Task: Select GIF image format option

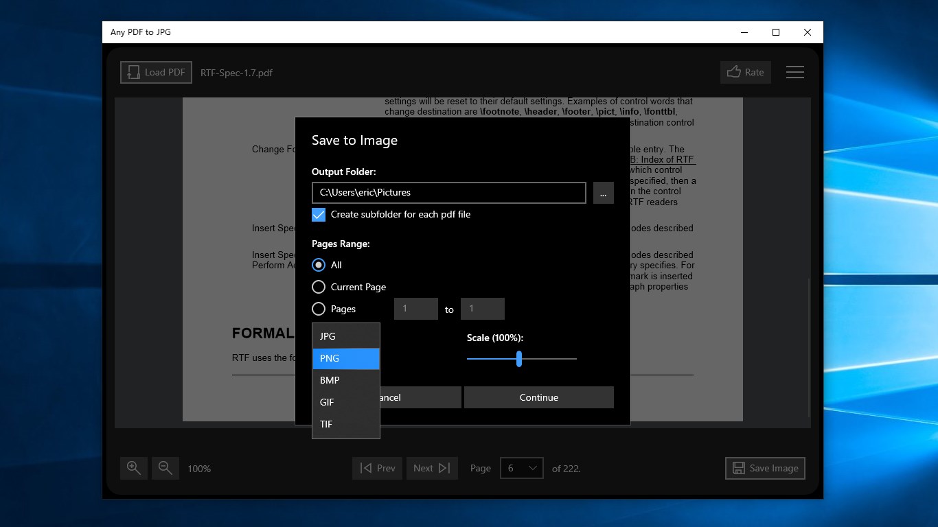Action: 346,402
